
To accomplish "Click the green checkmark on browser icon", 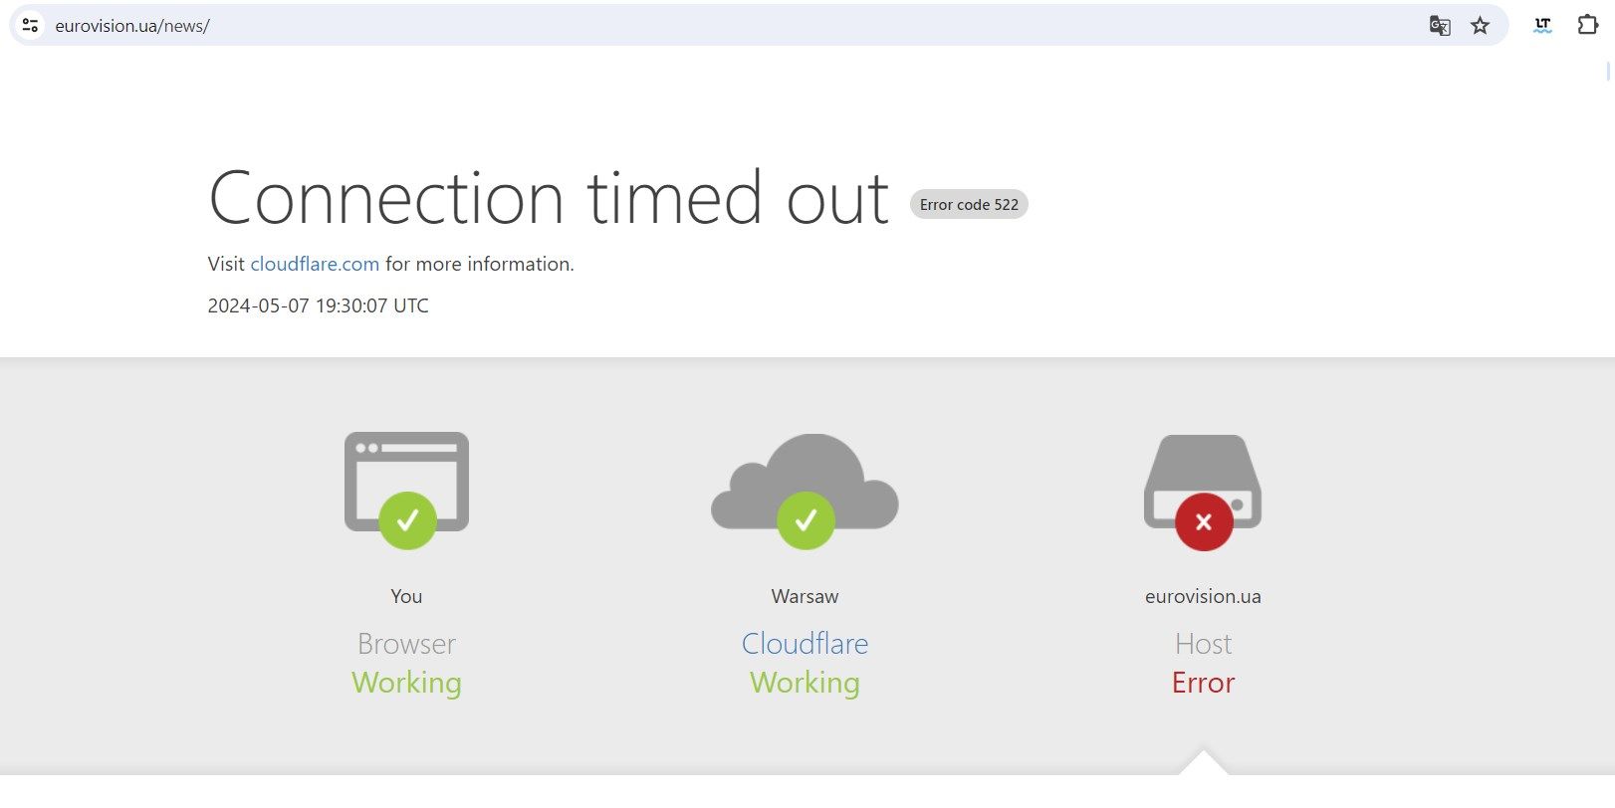I will point(407,520).
